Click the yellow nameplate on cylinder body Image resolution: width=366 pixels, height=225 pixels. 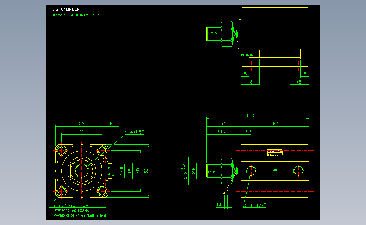(x=275, y=153)
